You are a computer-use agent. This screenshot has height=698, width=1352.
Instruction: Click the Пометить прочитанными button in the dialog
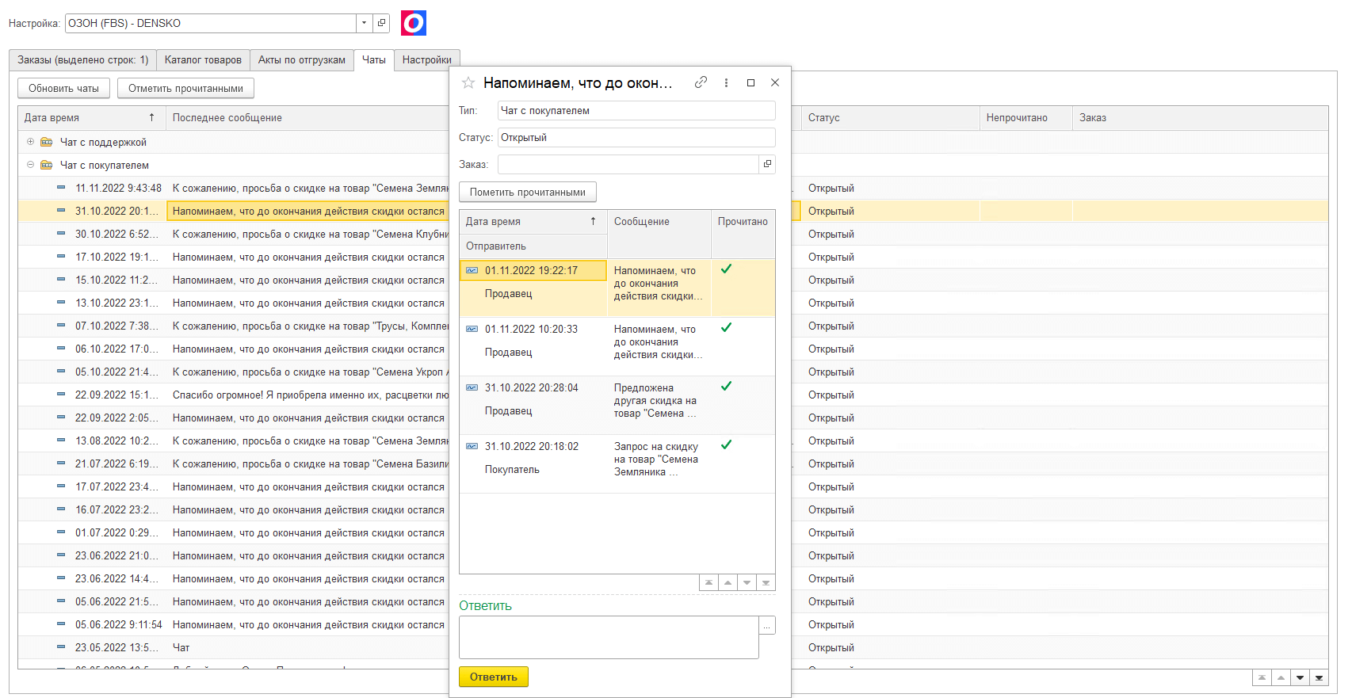coord(528,193)
